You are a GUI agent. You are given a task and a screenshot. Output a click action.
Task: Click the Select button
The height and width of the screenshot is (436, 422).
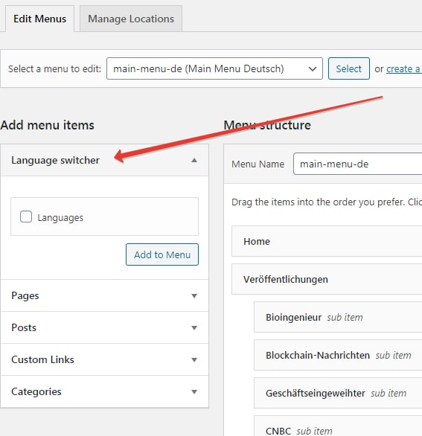349,68
